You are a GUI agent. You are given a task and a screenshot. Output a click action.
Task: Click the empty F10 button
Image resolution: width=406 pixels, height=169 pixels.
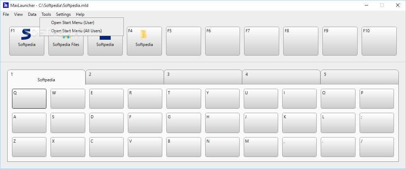379,41
